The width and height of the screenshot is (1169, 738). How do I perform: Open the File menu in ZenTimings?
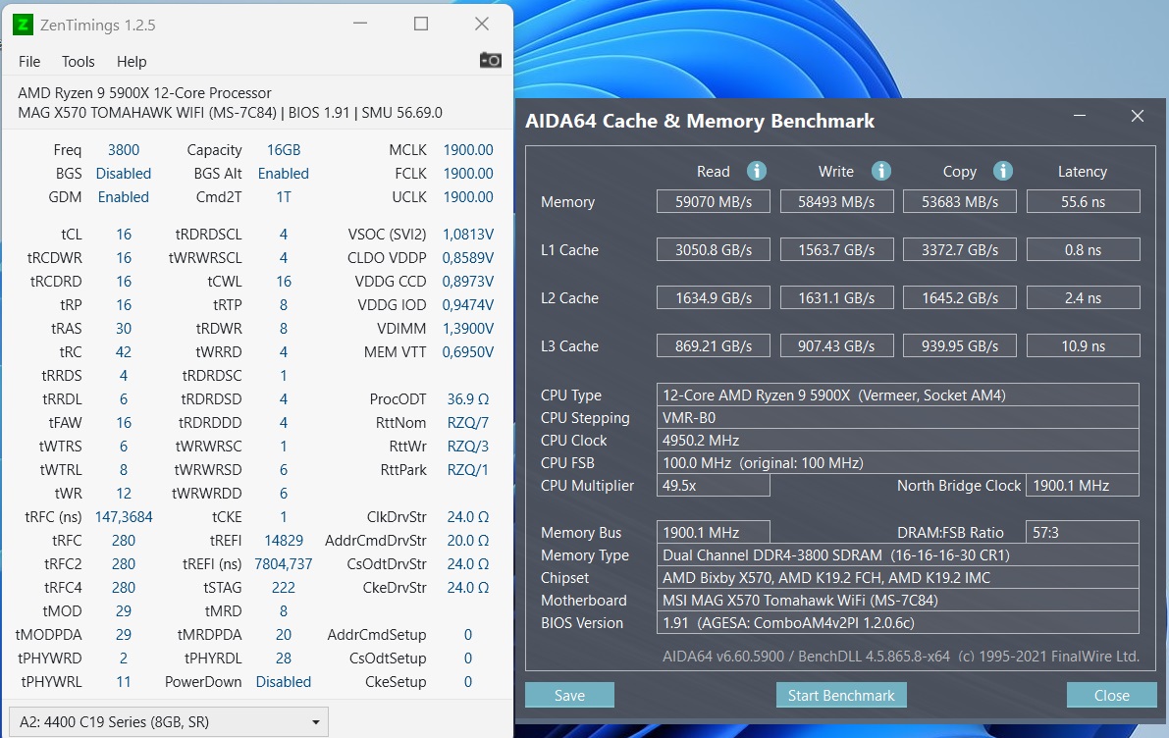tap(28, 61)
